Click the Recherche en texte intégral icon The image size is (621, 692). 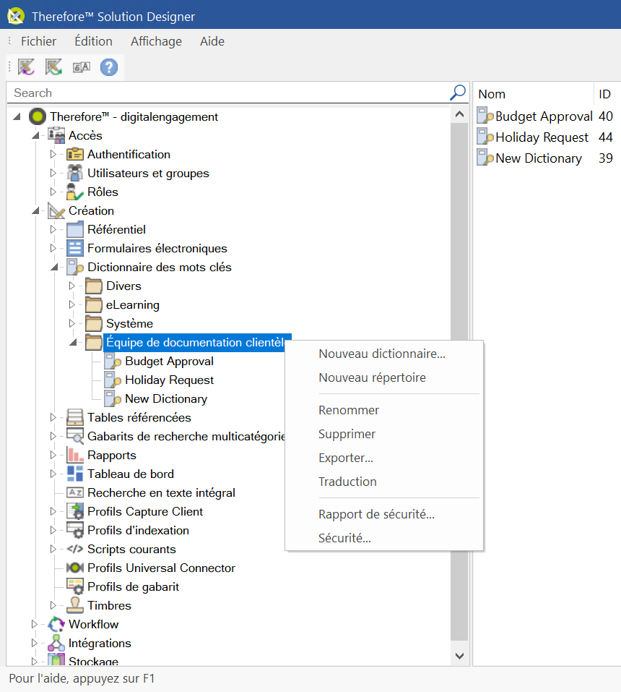[x=75, y=492]
